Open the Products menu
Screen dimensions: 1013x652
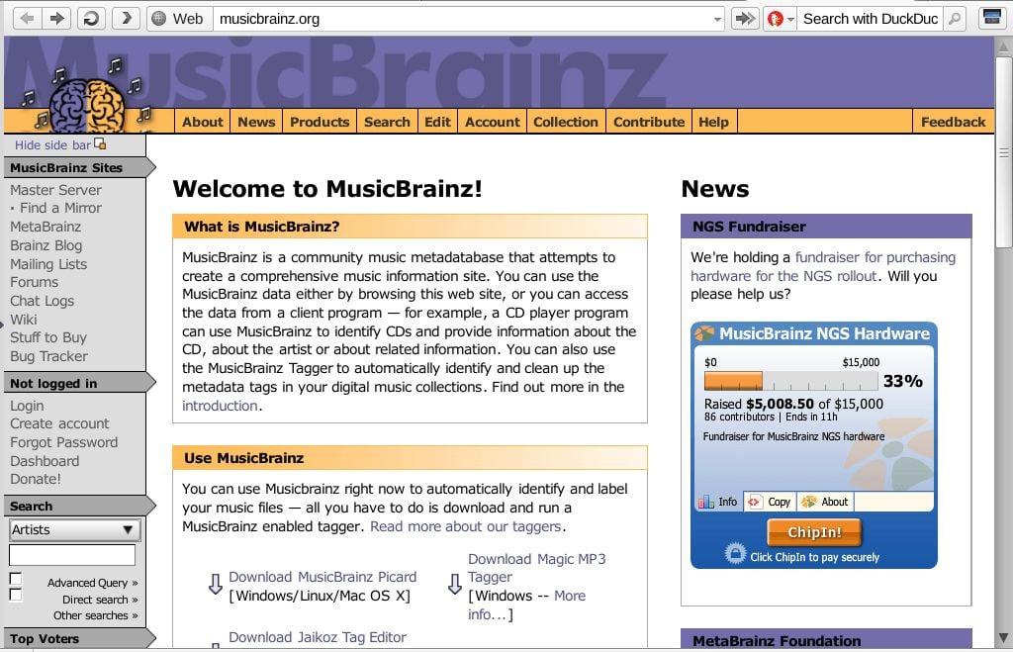tap(320, 122)
